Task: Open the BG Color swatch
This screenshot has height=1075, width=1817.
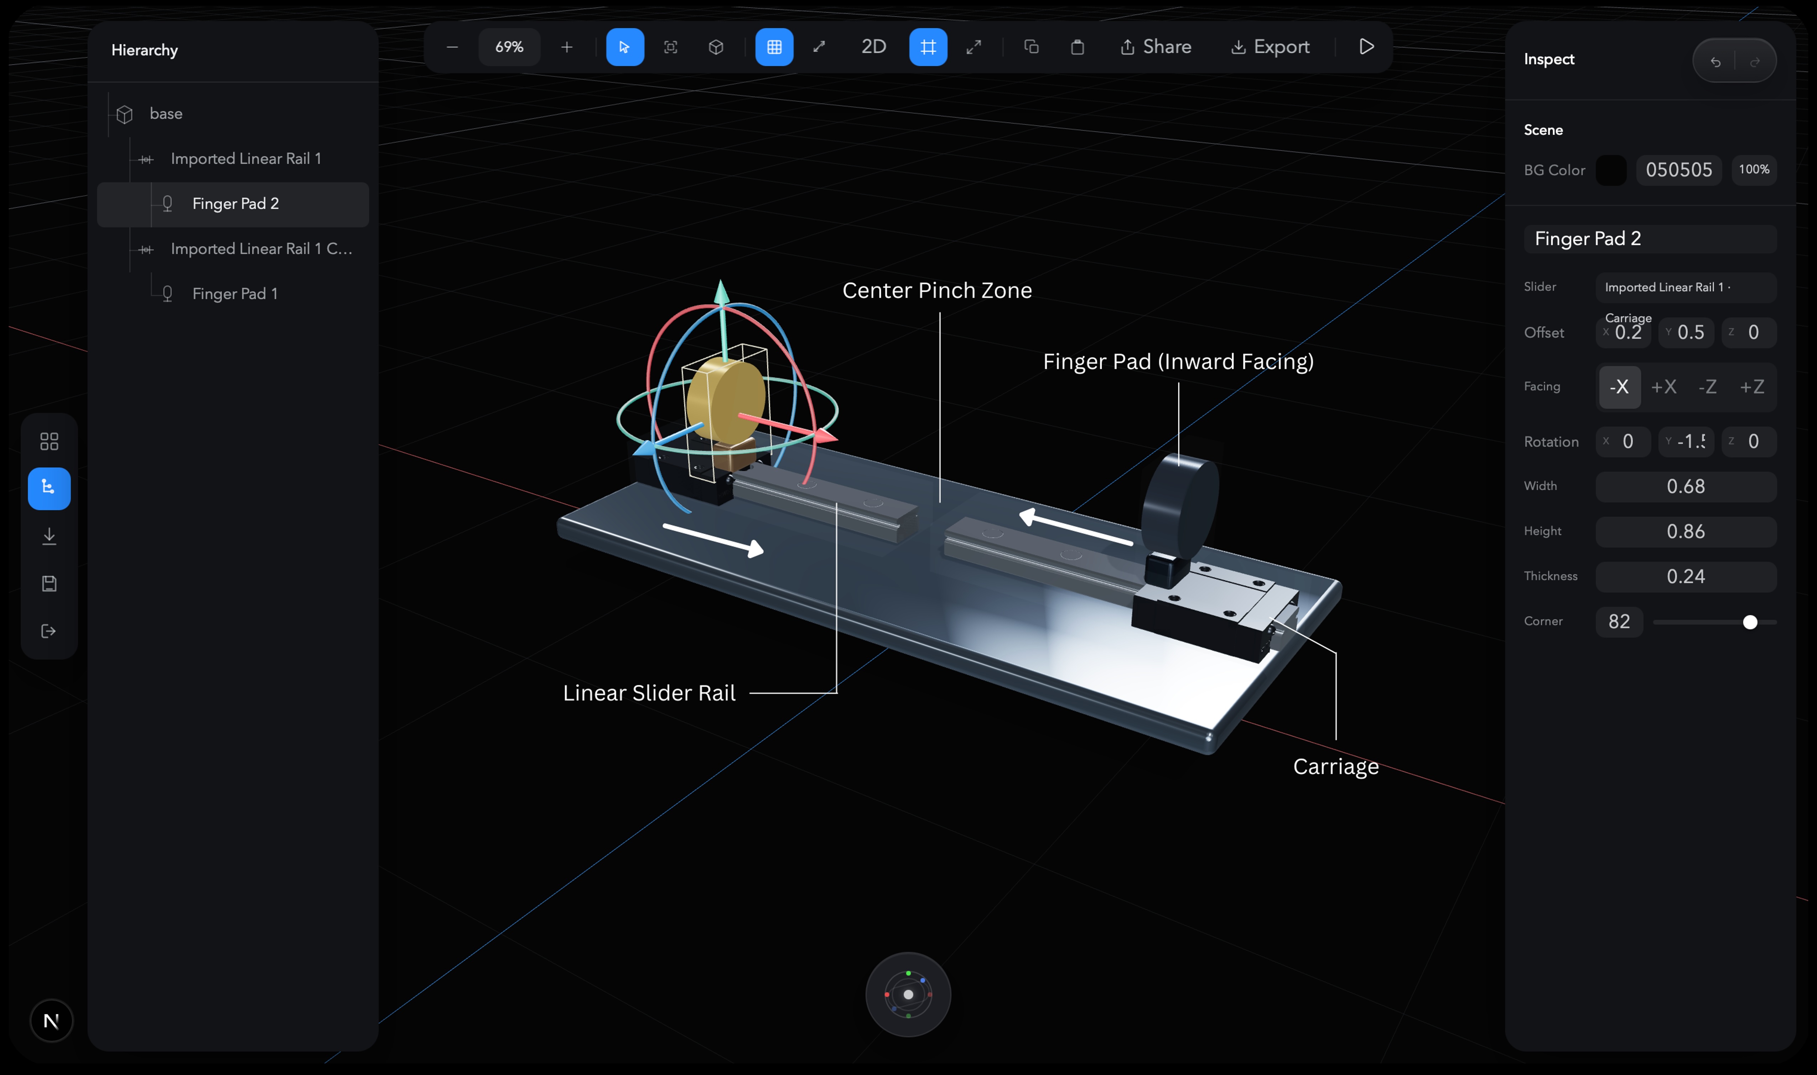Action: pyautogui.click(x=1611, y=170)
